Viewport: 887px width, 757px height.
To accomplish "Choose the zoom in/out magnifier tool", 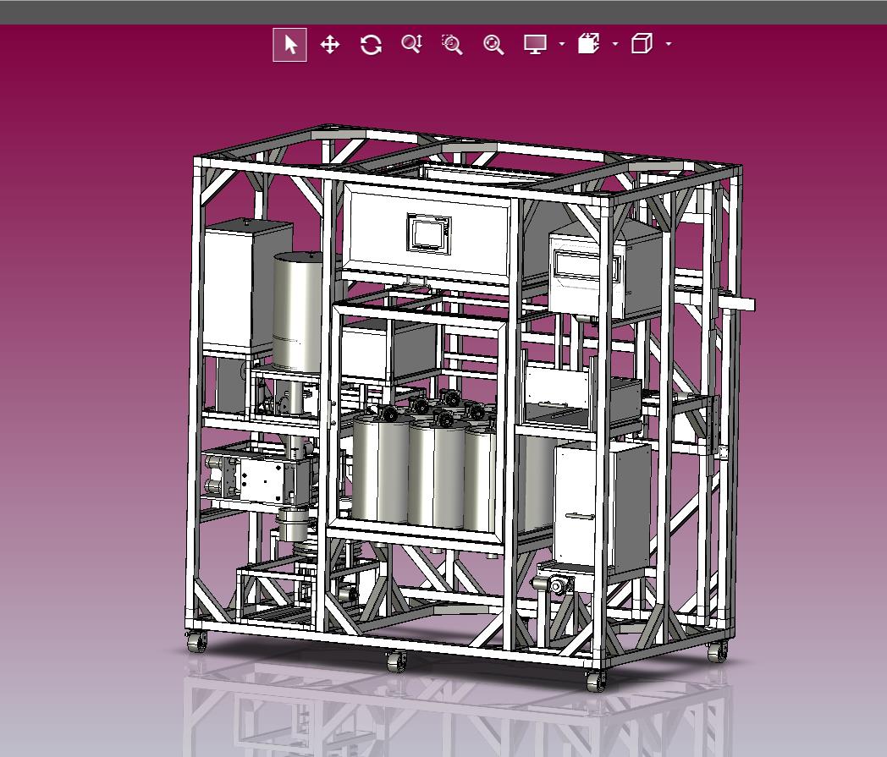I will (412, 44).
